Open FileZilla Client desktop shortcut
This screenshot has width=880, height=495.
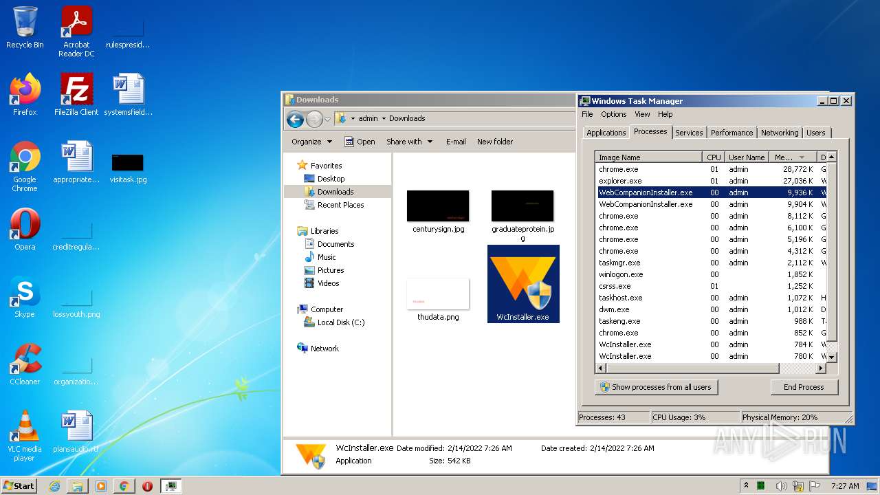tap(76, 95)
